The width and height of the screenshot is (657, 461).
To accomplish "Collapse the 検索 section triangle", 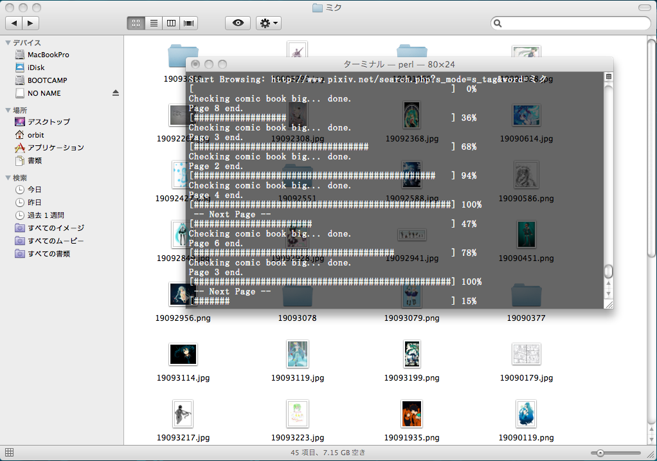I will (8, 177).
